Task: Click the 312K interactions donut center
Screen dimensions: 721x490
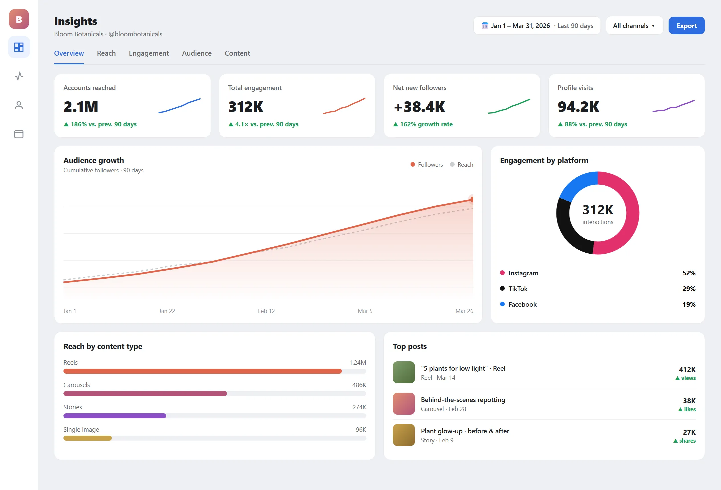Action: pos(598,214)
